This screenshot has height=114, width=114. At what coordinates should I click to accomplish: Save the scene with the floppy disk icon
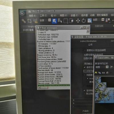coord(38,11)
